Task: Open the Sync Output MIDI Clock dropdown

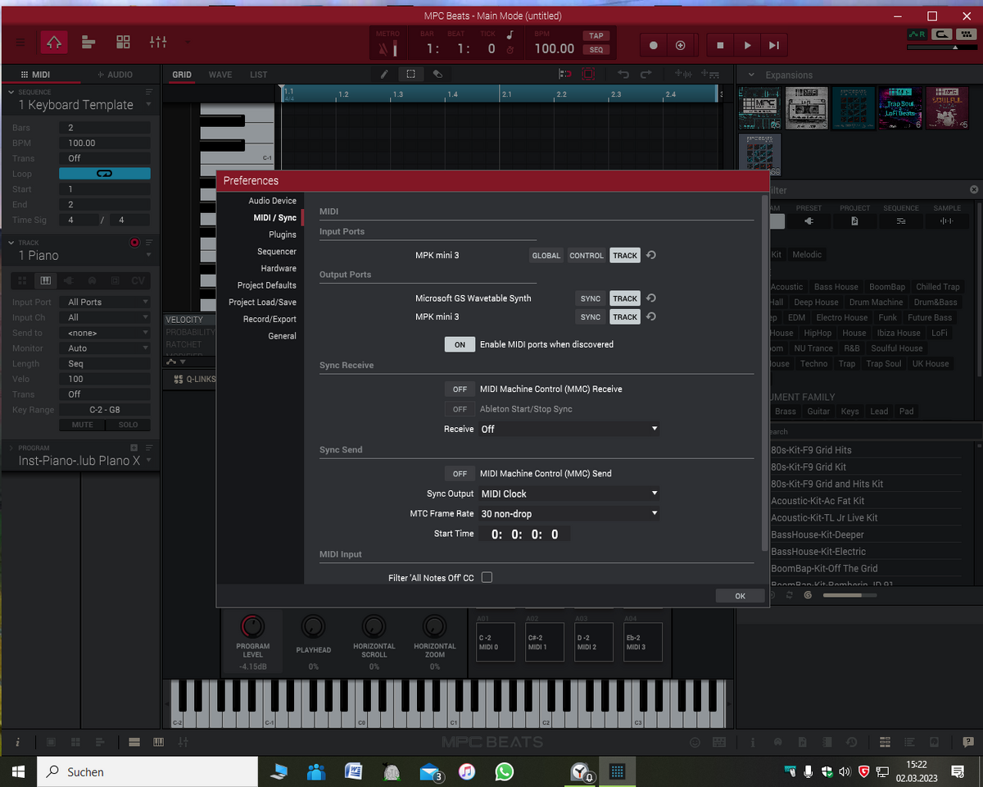Action: (x=569, y=494)
